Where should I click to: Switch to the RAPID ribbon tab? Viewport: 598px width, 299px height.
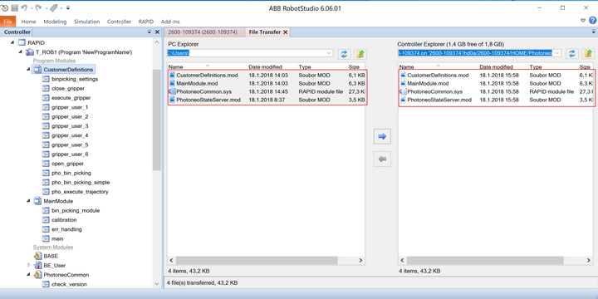146,22
